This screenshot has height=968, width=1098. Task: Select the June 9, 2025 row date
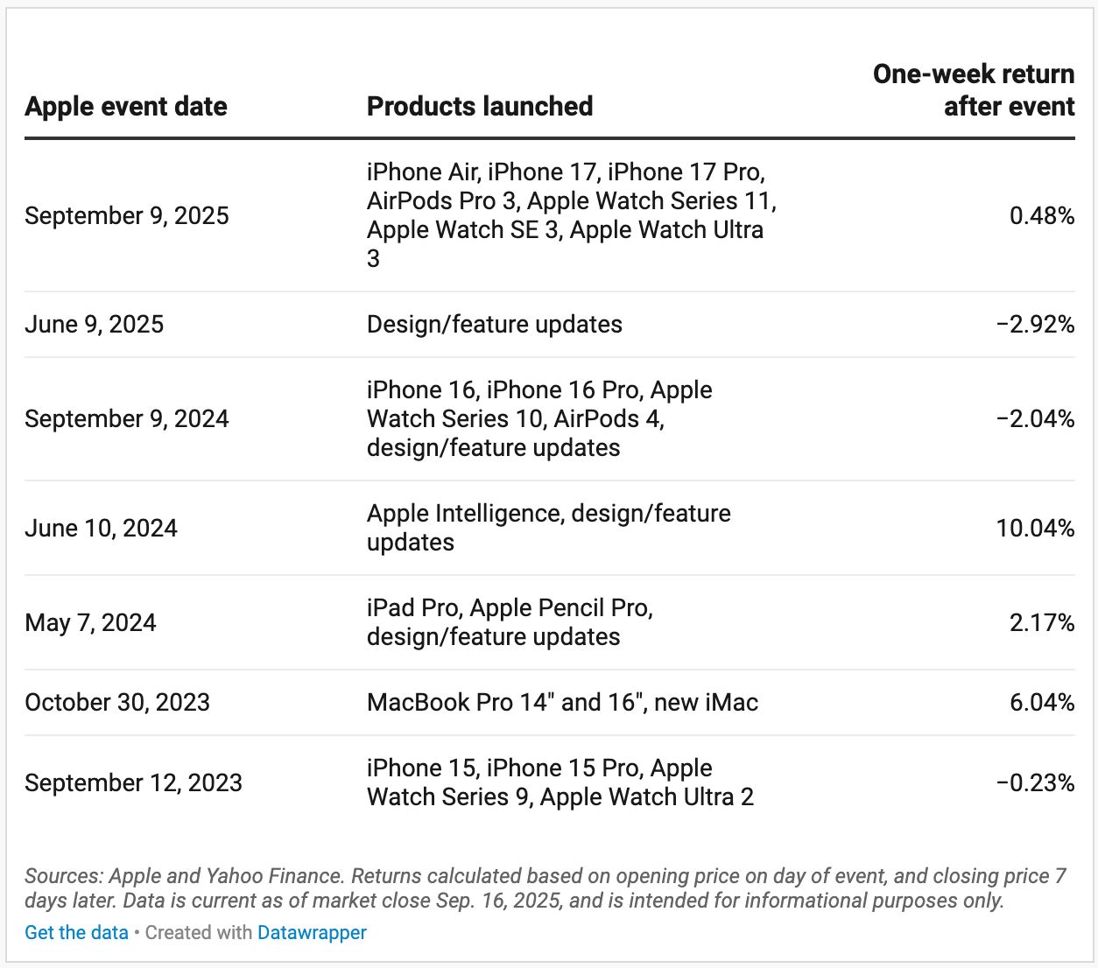click(95, 325)
